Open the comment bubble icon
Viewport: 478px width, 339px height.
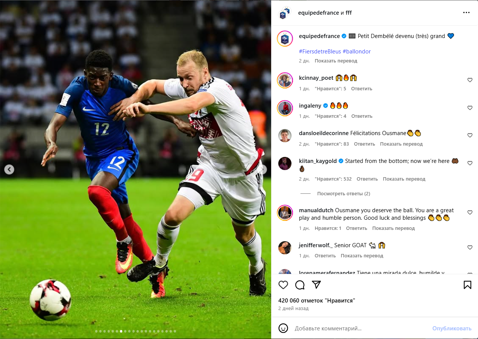[x=300, y=285]
